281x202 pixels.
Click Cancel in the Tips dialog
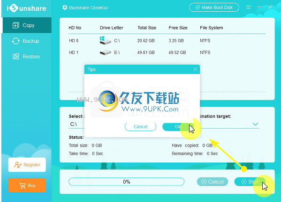[x=141, y=127]
